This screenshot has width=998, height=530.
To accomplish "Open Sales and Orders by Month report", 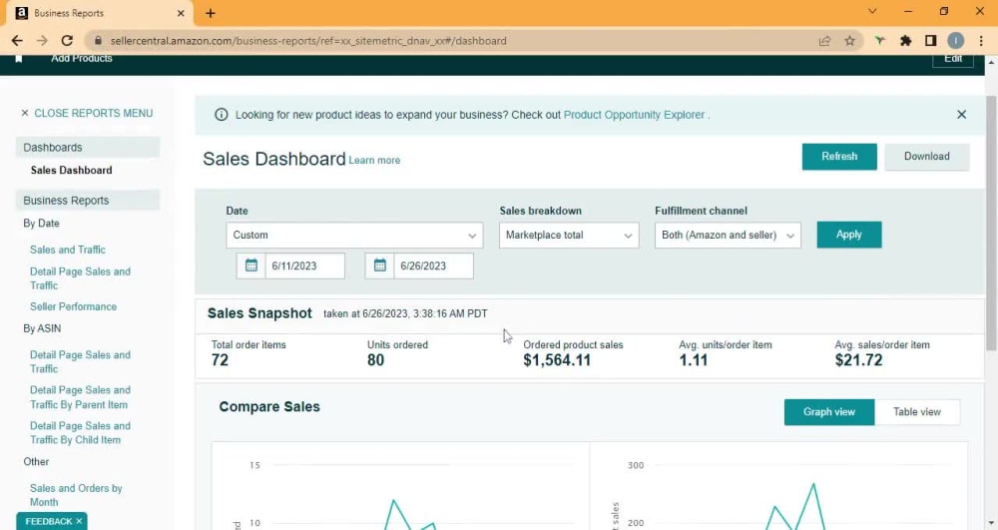I will [x=76, y=495].
